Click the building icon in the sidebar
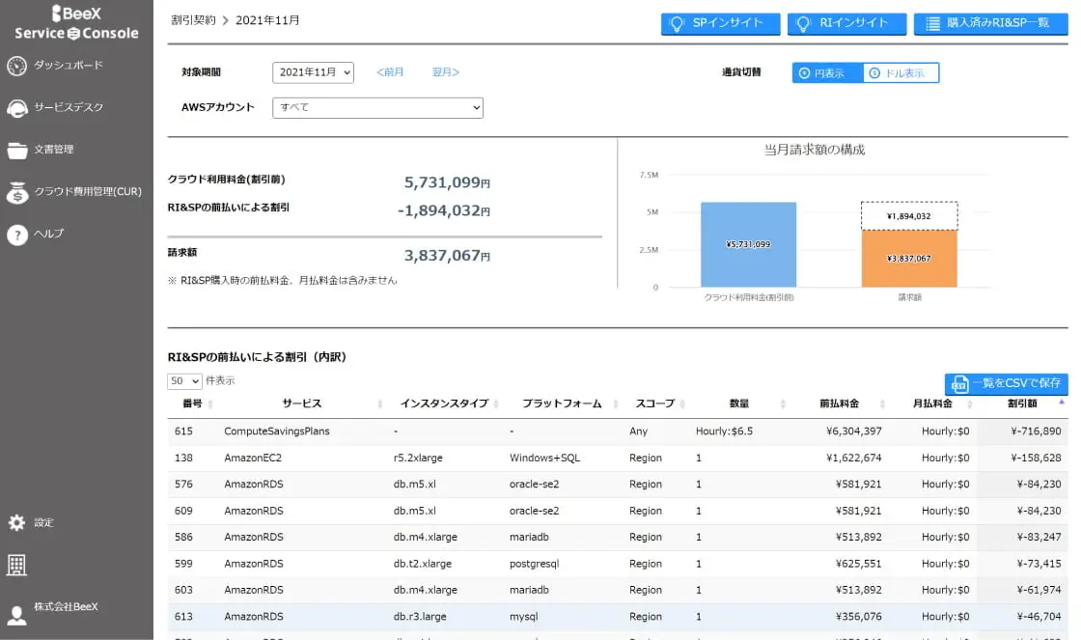The width and height of the screenshot is (1081, 640). tap(16, 565)
